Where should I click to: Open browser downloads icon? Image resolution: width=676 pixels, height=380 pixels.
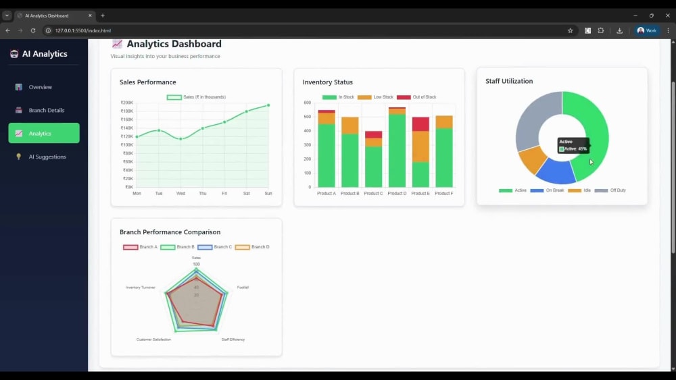click(x=619, y=30)
